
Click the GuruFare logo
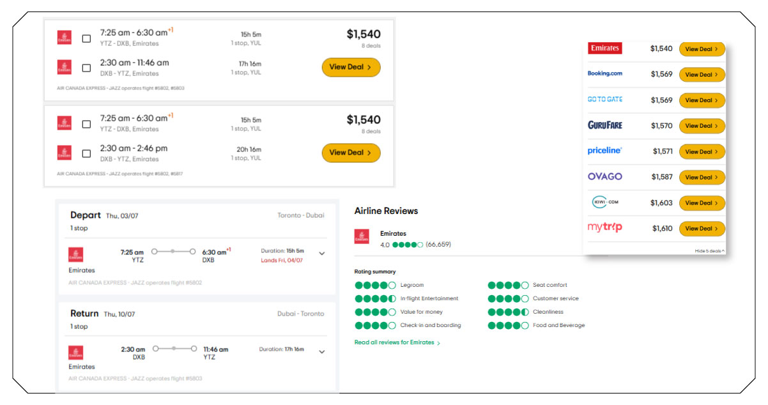(x=604, y=125)
